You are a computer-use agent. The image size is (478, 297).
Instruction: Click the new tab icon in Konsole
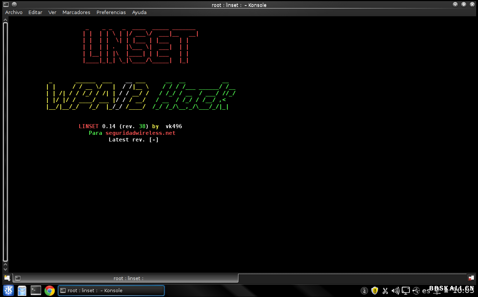pos(7,278)
